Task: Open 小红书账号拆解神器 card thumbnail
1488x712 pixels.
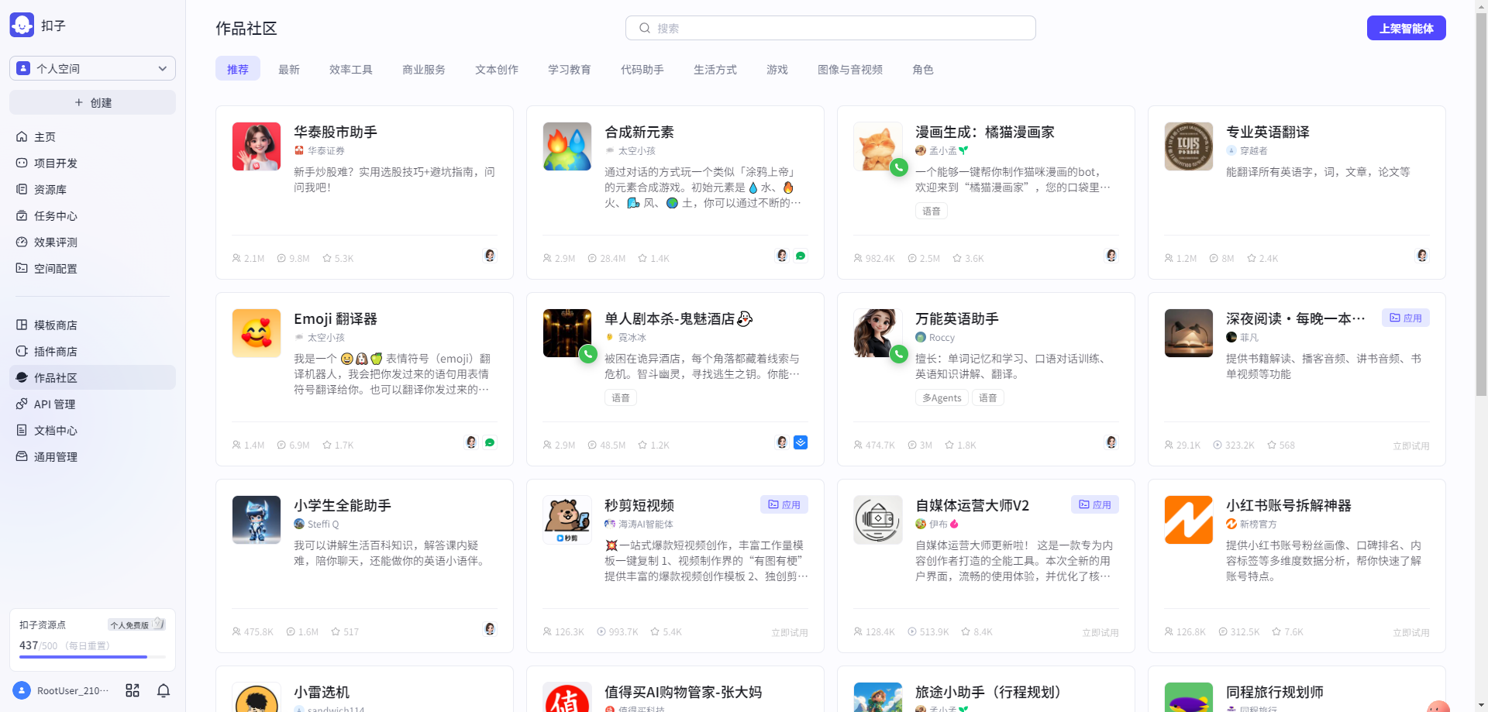Action: pos(1189,520)
